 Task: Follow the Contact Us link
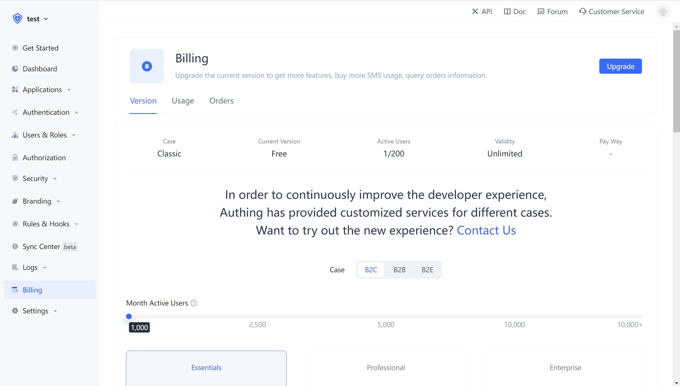coord(486,230)
